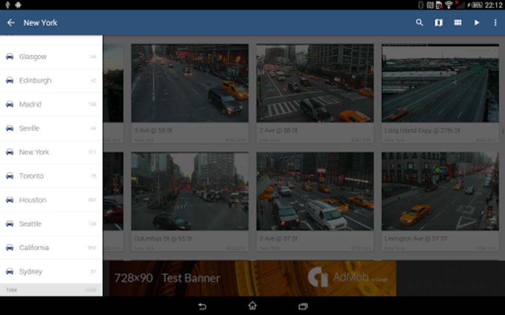Screen dimensions: 505x315
Task: Tap the AdMob Test Banner ad
Action: pos(252,278)
